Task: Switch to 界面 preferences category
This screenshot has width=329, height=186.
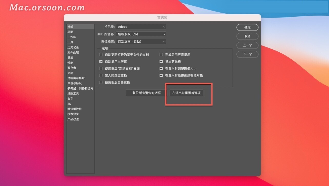Action: coord(81,32)
